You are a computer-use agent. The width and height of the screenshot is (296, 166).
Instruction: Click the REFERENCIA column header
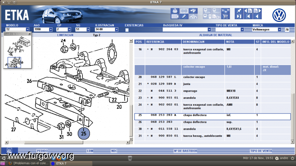click(163, 42)
